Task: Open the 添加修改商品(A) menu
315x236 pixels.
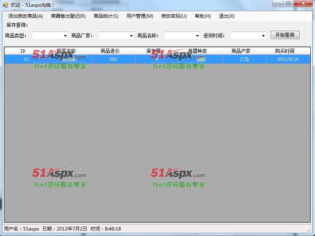Action: (x=26, y=16)
